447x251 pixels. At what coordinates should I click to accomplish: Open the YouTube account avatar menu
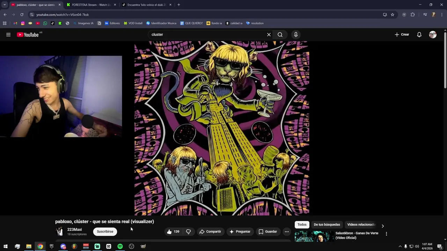click(433, 35)
